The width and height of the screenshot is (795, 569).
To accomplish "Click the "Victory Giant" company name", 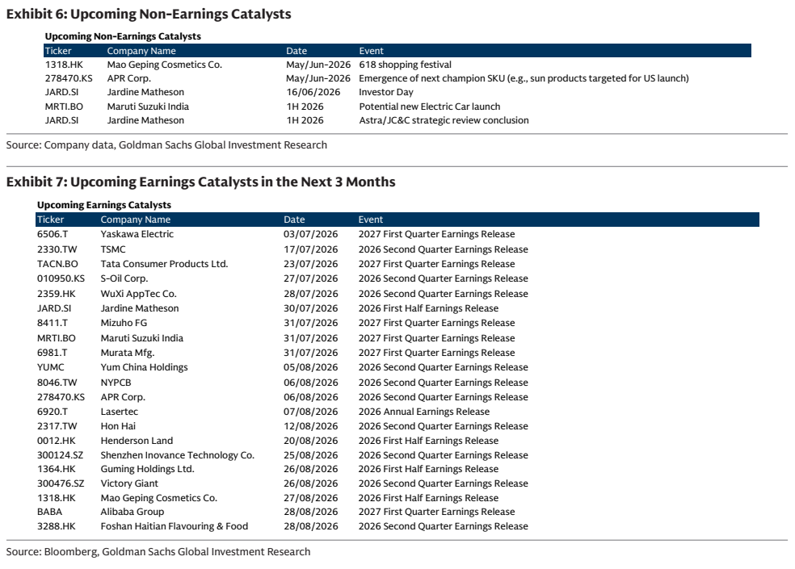I will (x=129, y=483).
